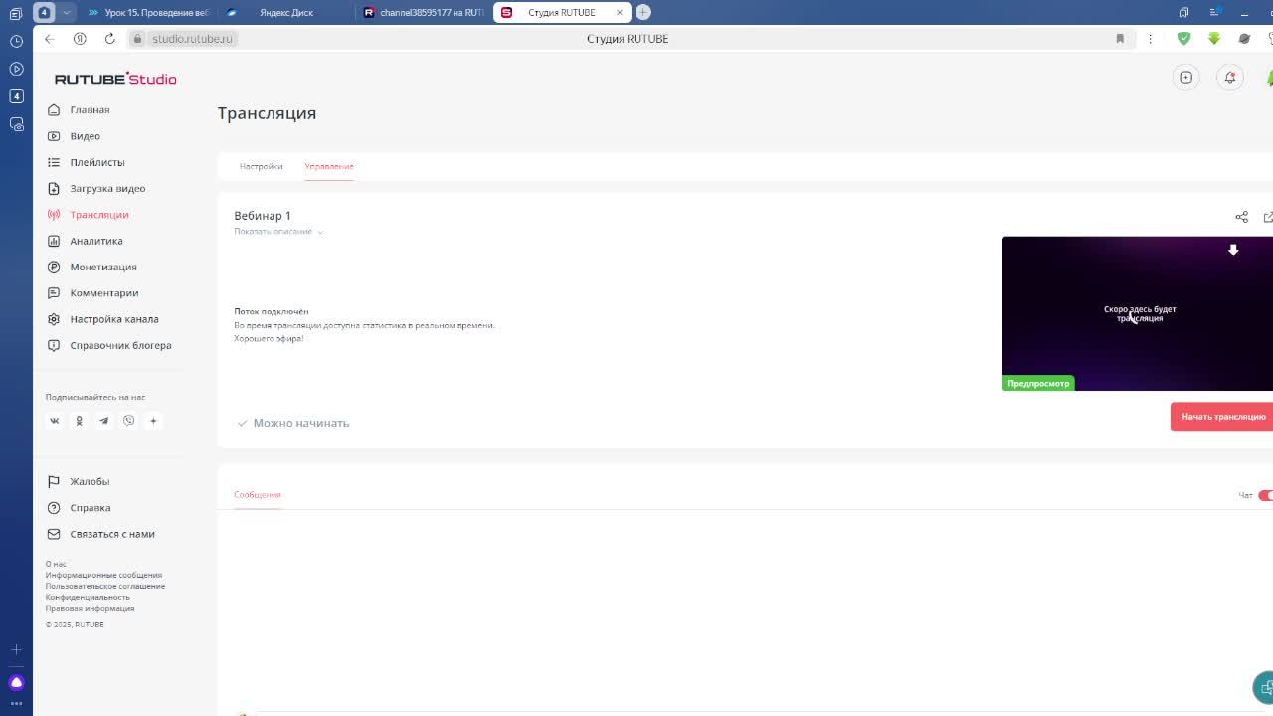Viewport: 1273px width, 716px height.
Task: Open the notifications bell
Action: coord(1230,78)
